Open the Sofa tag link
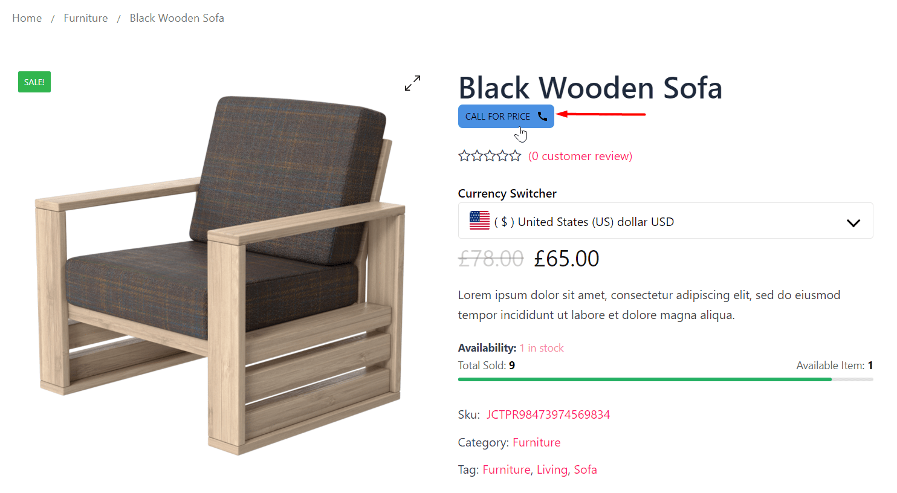897x493 pixels. (x=585, y=469)
